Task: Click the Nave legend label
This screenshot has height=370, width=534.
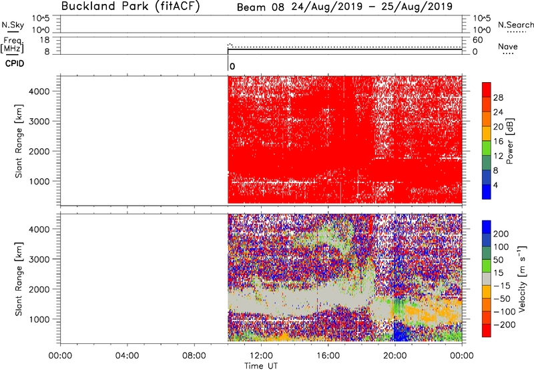Action: (507, 46)
